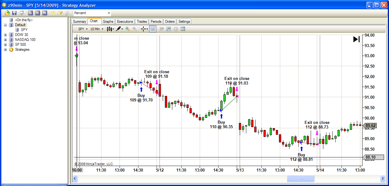389x186 pixels.
Task: Switch to the Summary tab
Action: tap(80, 22)
